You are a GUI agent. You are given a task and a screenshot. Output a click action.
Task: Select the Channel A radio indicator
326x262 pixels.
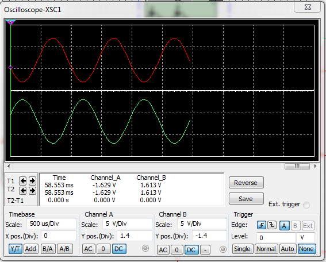[x=145, y=248]
